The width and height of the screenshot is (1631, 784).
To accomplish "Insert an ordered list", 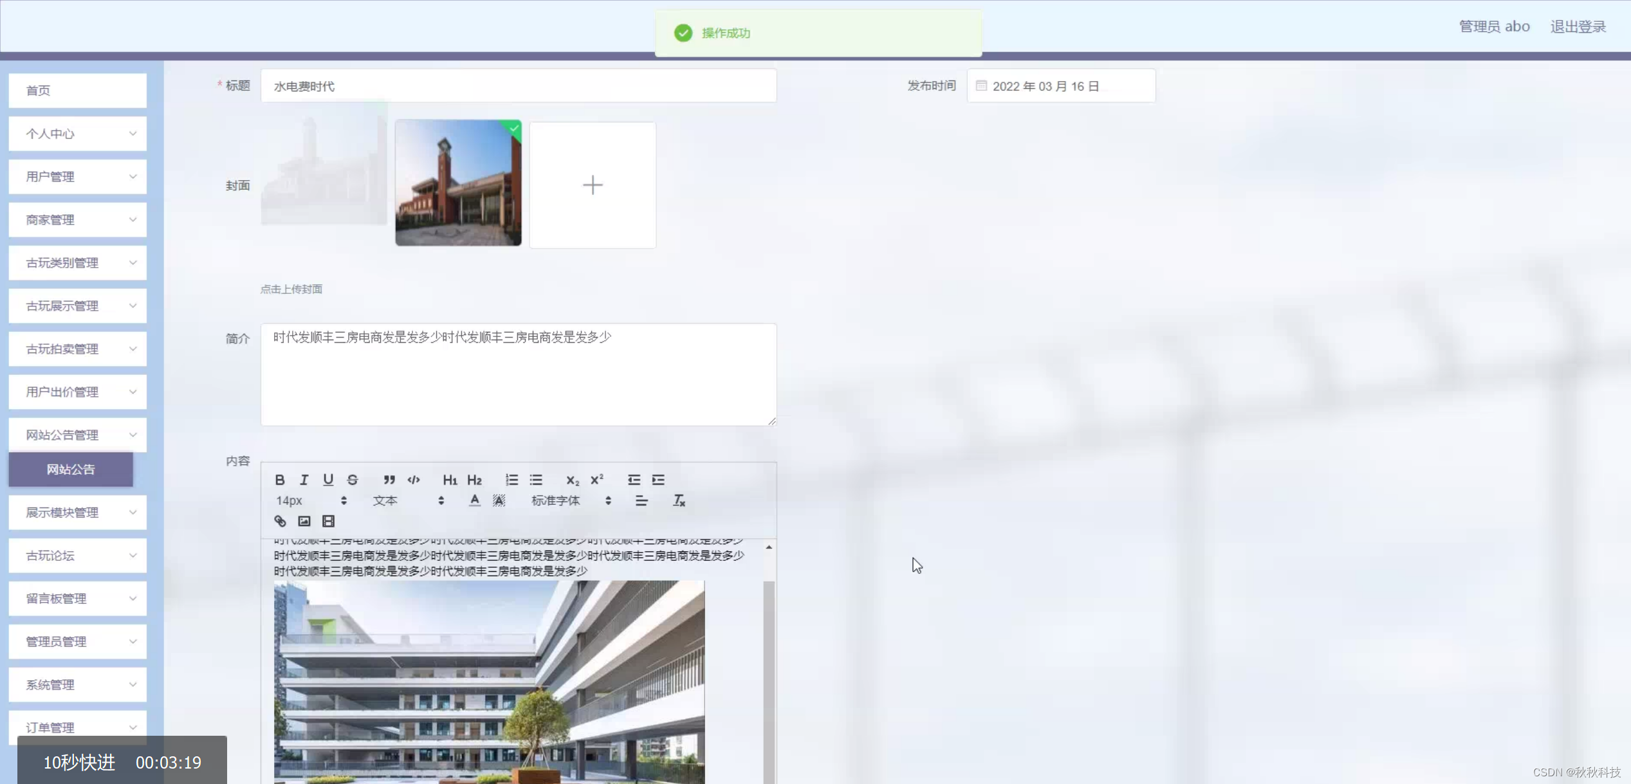I will (x=511, y=480).
